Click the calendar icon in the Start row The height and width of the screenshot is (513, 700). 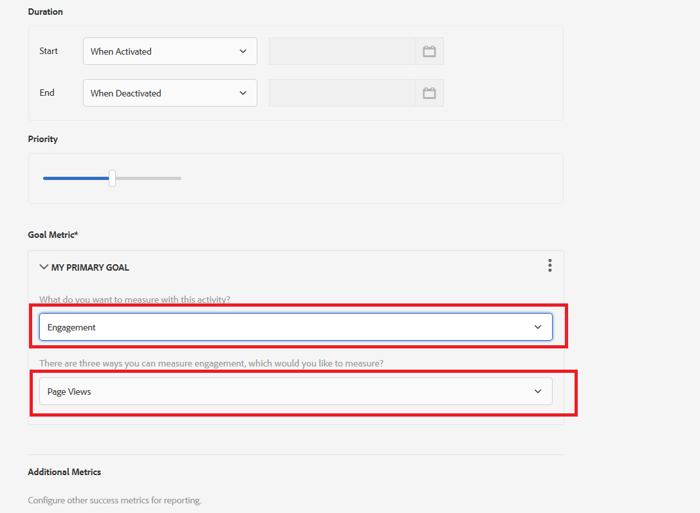point(429,51)
